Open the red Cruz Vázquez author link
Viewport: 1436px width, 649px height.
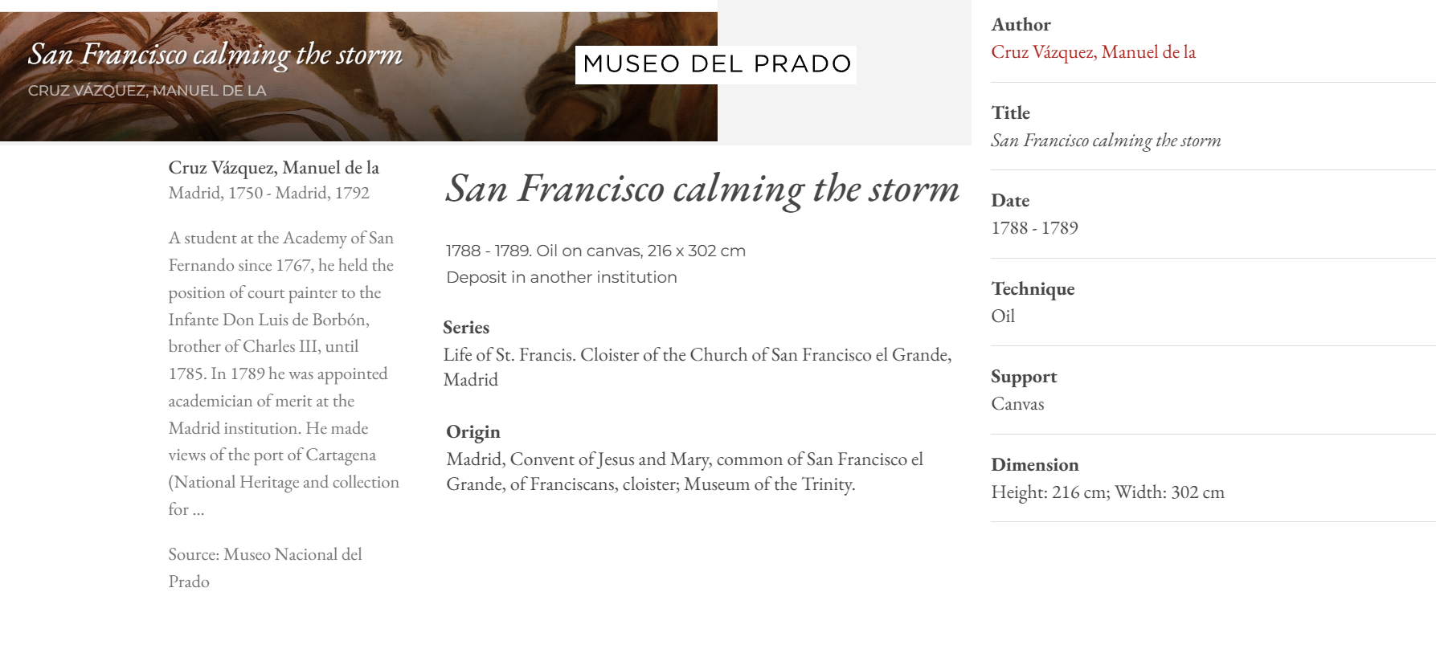click(x=1093, y=52)
